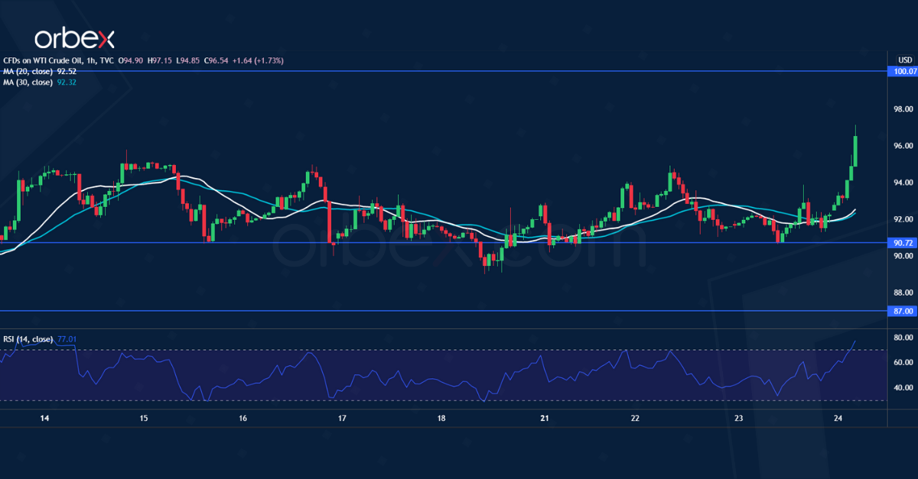Select the 1h timeframe label
The image size is (918, 479).
coord(91,60)
